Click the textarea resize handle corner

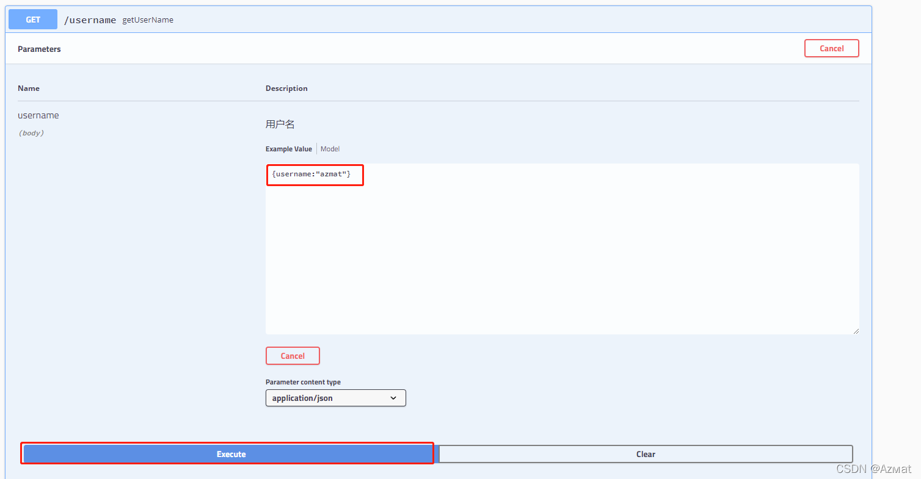(x=856, y=331)
